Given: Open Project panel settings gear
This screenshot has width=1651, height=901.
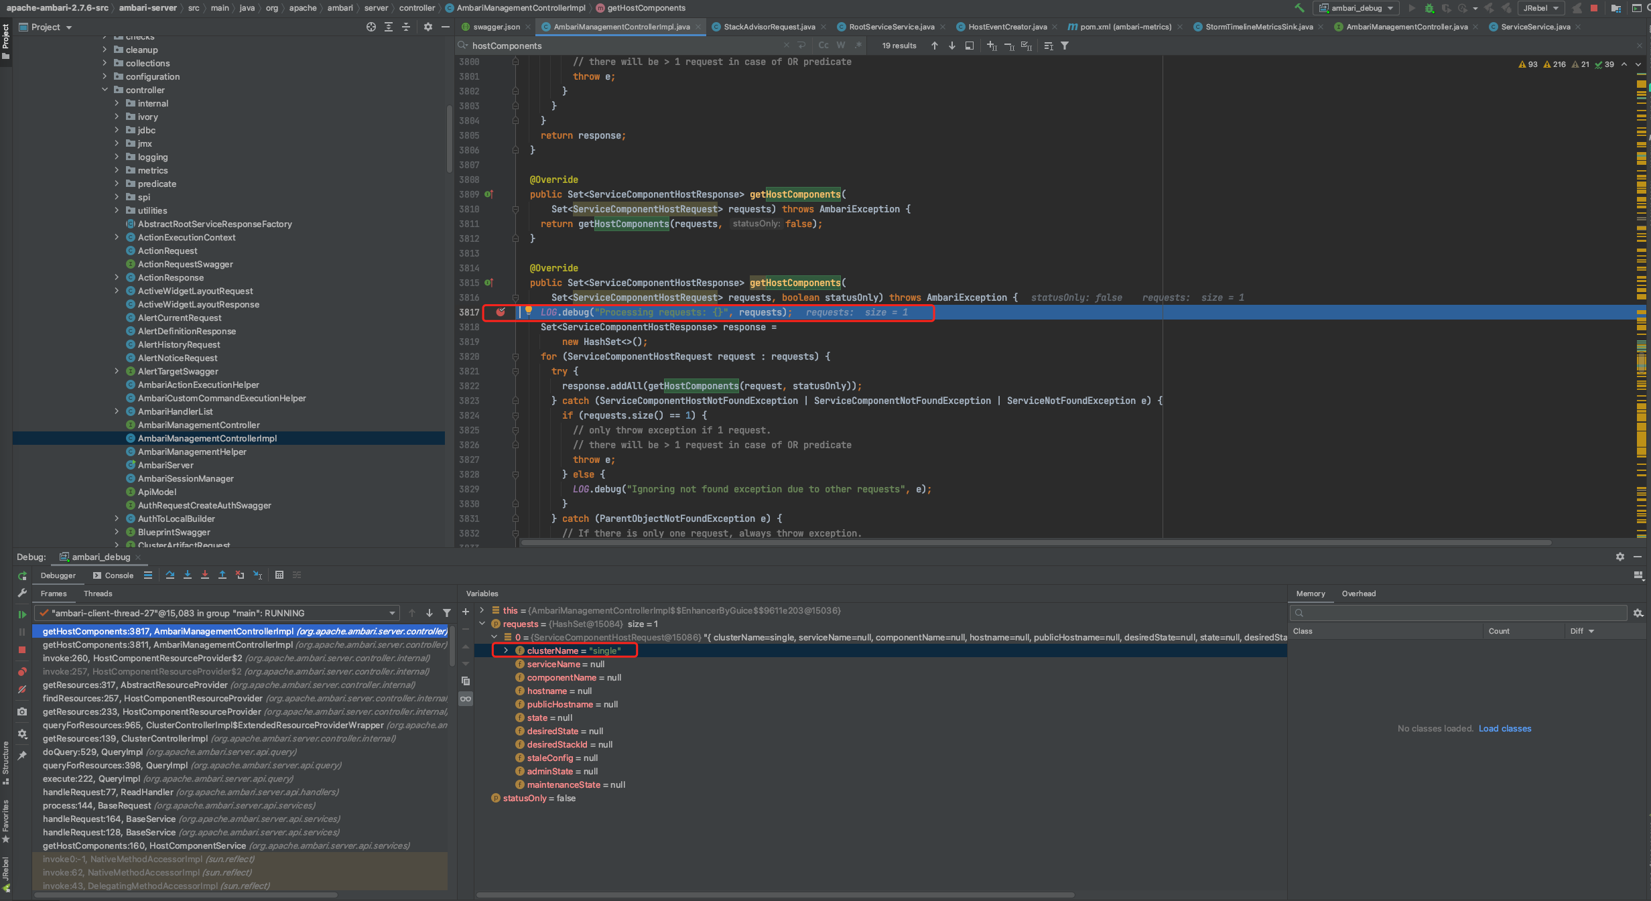Looking at the screenshot, I should tap(428, 27).
